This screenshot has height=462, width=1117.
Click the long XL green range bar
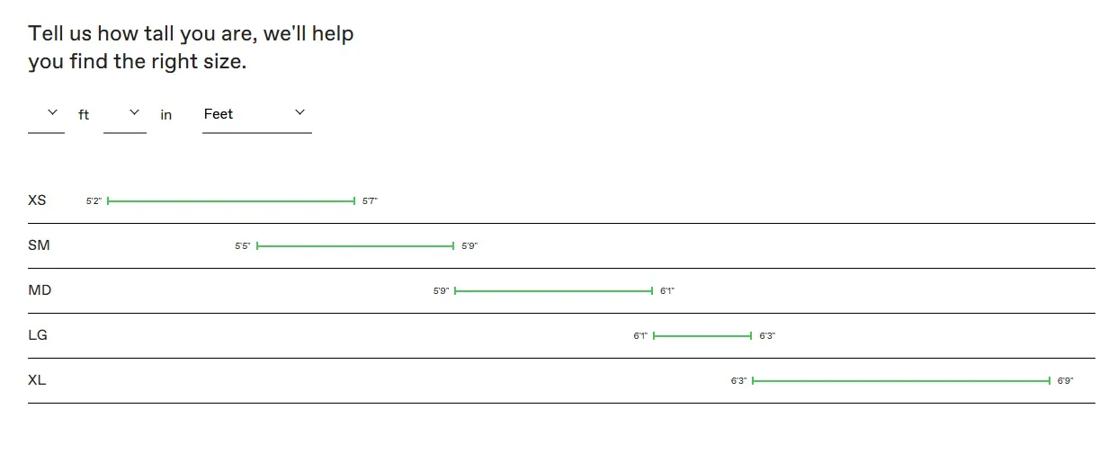(x=901, y=381)
